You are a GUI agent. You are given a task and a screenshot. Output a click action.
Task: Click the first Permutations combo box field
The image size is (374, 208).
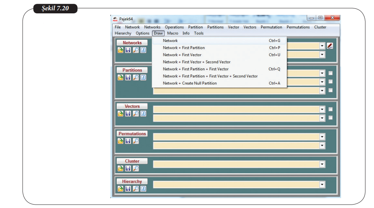pyautogui.click(x=236, y=137)
